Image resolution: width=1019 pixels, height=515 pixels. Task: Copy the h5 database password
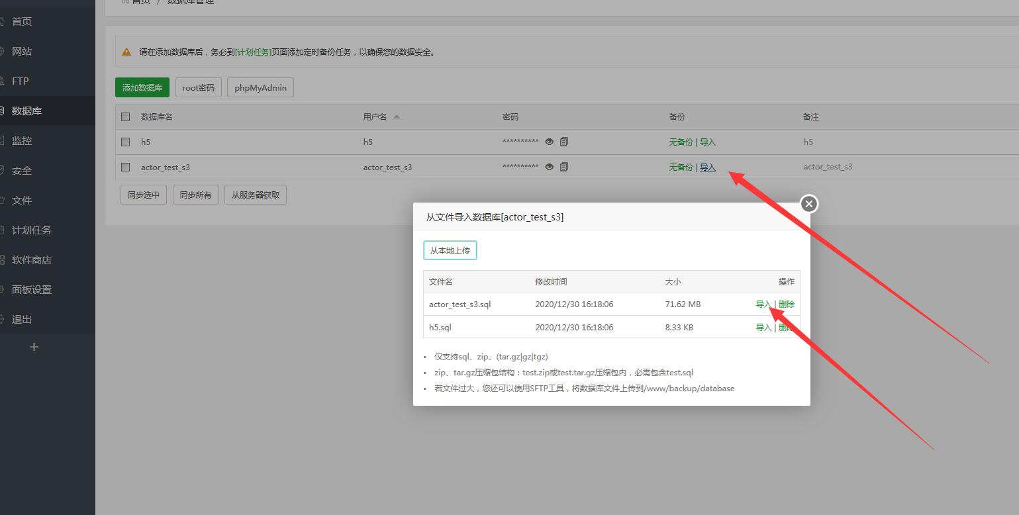[x=564, y=142]
